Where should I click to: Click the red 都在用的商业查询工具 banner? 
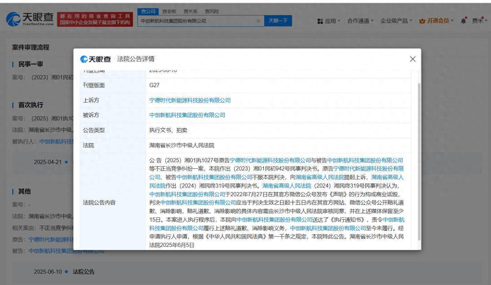click(x=95, y=20)
